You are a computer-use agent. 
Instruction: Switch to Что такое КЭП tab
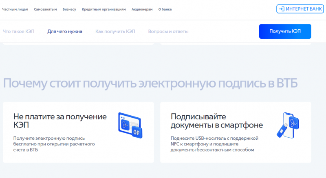pyautogui.click(x=18, y=31)
